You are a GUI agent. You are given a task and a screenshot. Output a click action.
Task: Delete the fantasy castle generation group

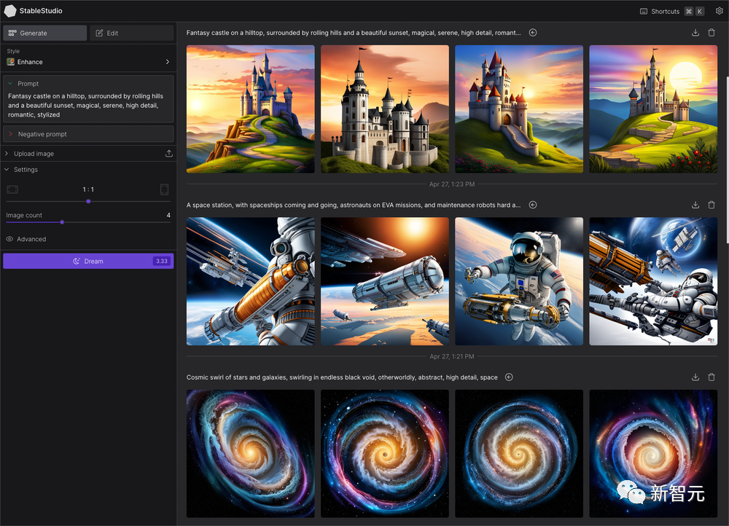712,33
